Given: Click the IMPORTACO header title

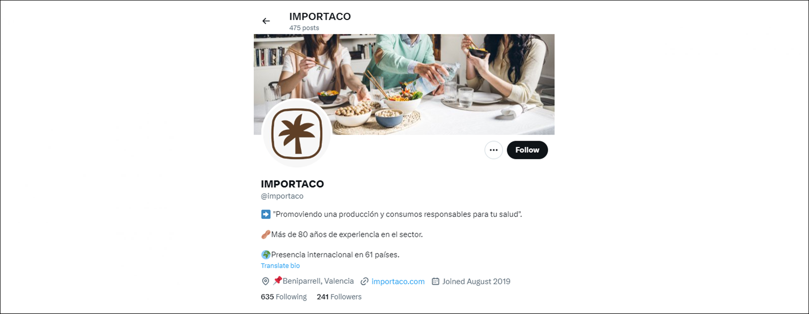Looking at the screenshot, I should pyautogui.click(x=320, y=16).
